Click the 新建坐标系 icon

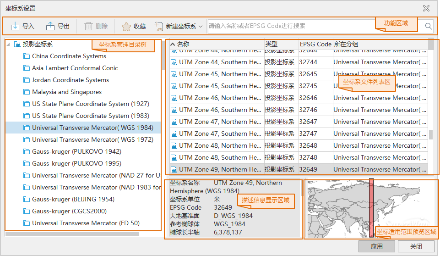pos(159,26)
